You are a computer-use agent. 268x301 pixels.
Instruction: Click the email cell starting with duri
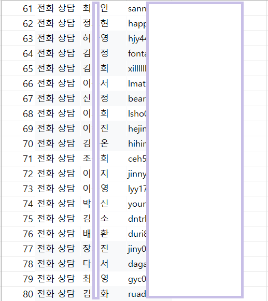point(137,234)
